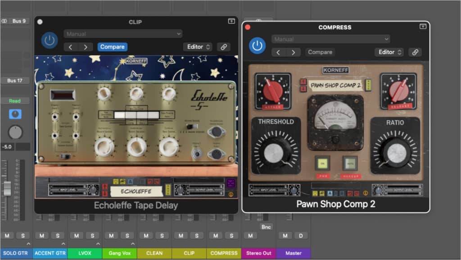Go to previous preset in COMPRESS window
Screen dimensions: 461x260
click(x=278, y=52)
